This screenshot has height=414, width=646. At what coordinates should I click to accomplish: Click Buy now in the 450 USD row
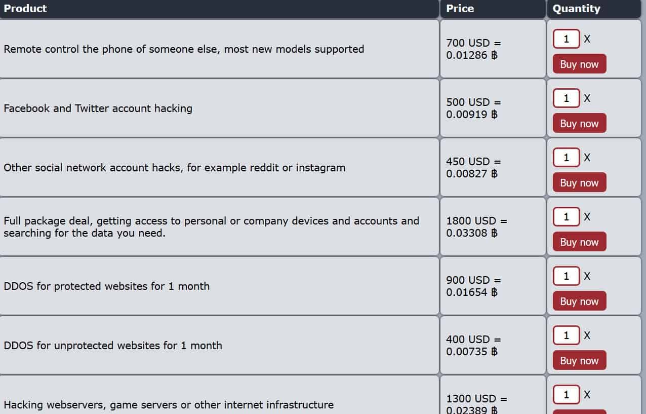579,182
